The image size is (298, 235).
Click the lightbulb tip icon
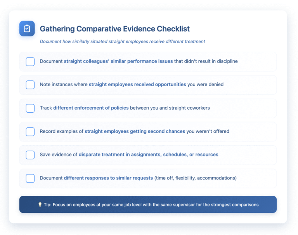click(40, 204)
